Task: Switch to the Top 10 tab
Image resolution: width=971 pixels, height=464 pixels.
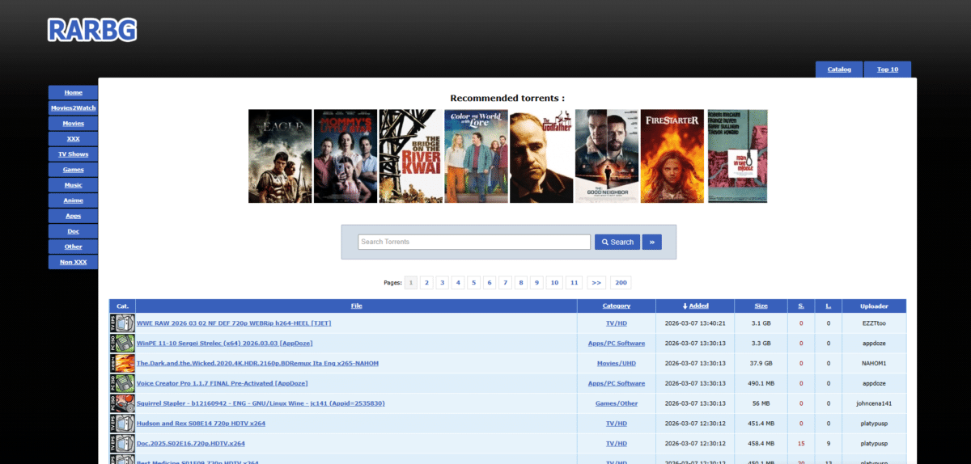Action: (888, 70)
